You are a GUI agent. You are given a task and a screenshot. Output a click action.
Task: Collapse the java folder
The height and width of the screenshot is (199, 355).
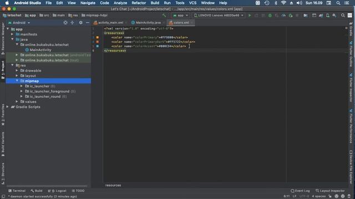pos(12,39)
